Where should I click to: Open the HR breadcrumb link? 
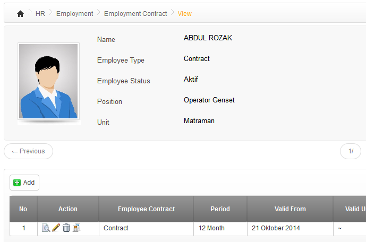(40, 14)
